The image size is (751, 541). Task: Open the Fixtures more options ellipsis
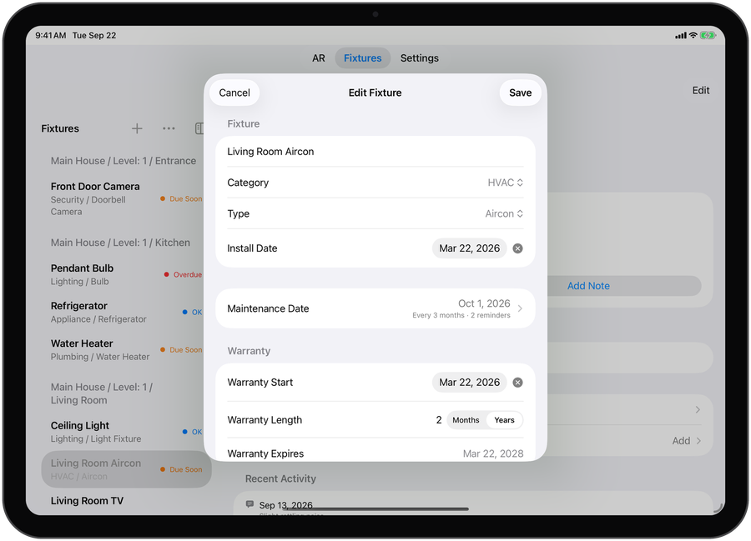tap(169, 128)
